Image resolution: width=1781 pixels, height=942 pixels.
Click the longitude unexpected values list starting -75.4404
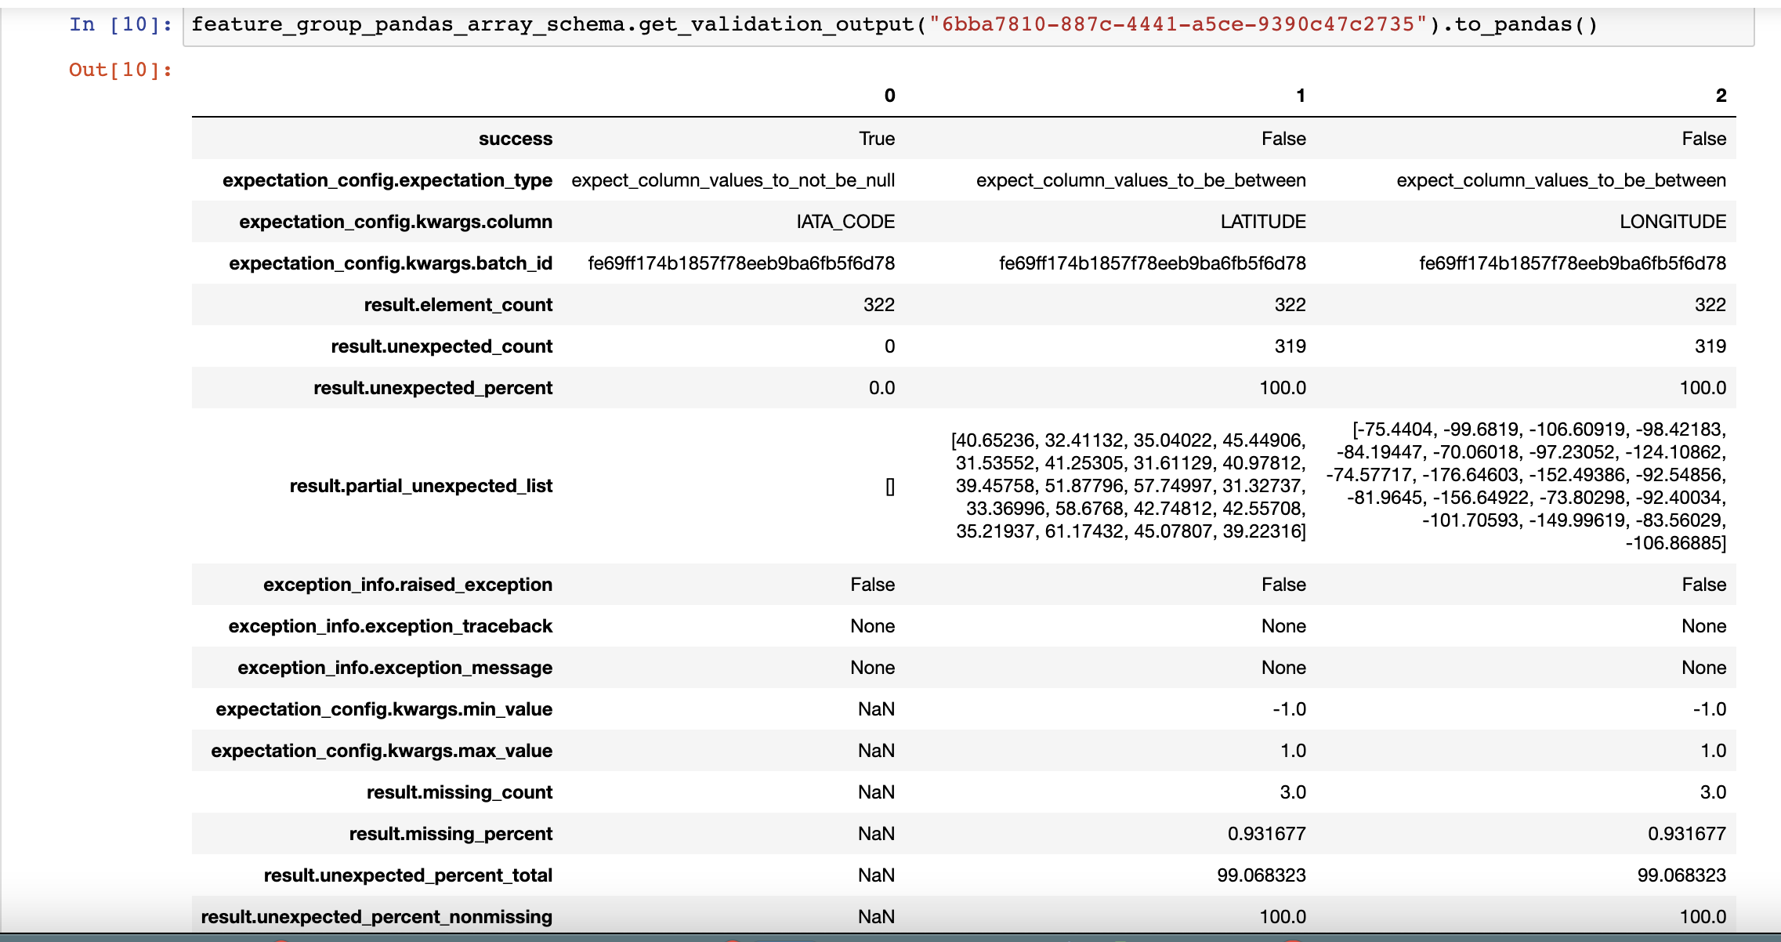tap(1526, 486)
